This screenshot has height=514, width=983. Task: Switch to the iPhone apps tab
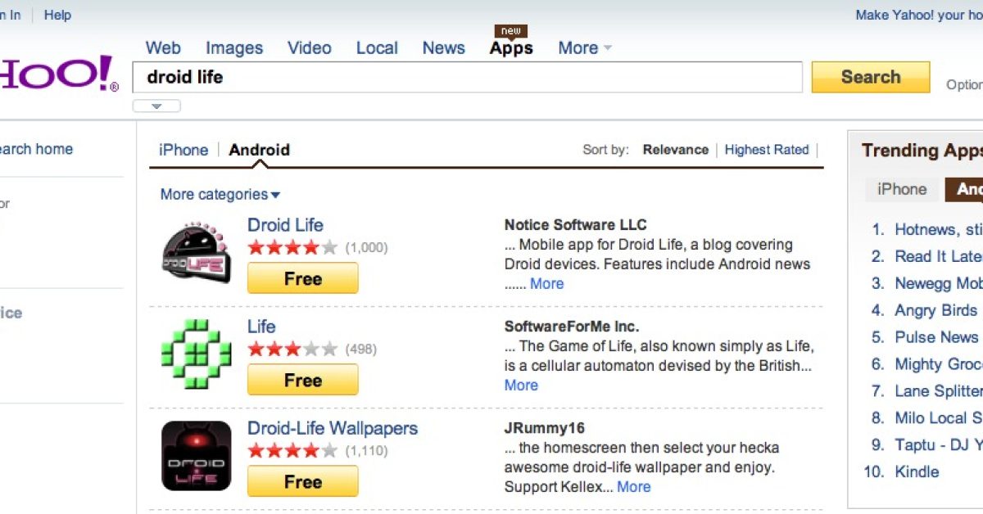(x=183, y=150)
